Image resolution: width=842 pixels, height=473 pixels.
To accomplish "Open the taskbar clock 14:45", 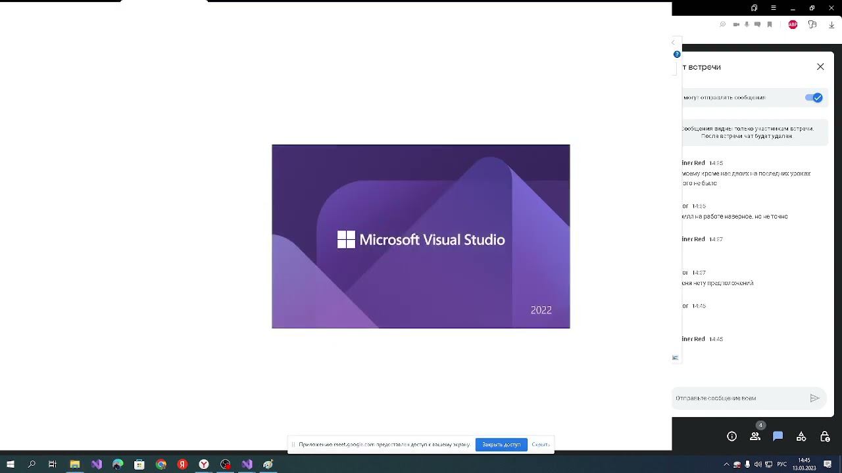I will pyautogui.click(x=804, y=464).
